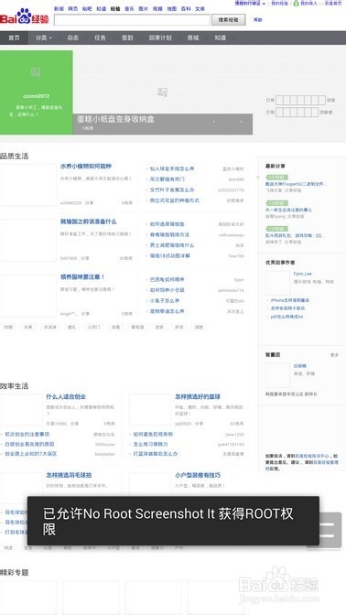Open banner article 蛋糕小纸盘变身收纳盒
The image size is (346, 615).
pyautogui.click(x=115, y=119)
